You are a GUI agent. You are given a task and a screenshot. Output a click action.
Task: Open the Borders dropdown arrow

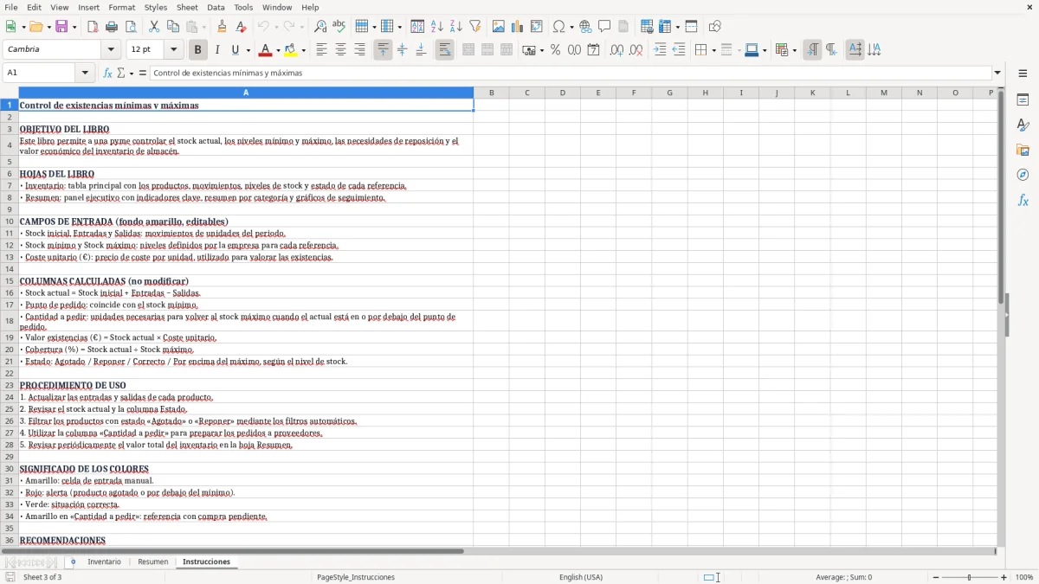tap(715, 50)
